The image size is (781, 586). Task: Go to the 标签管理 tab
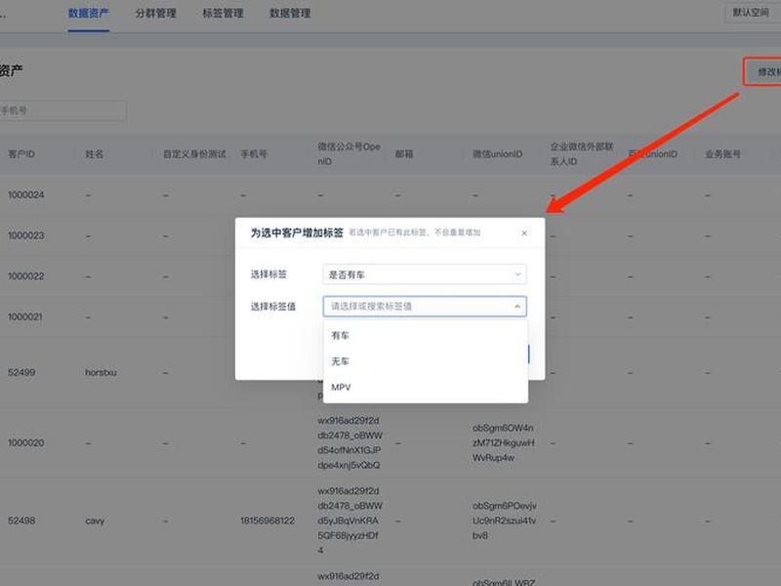tap(223, 13)
